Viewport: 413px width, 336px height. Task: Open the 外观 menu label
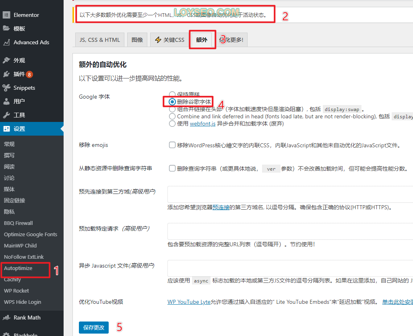point(19,60)
